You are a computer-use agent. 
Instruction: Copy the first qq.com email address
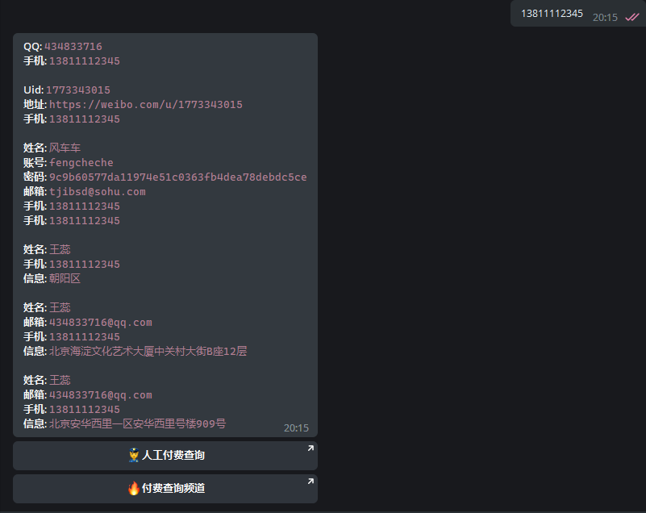pos(101,323)
